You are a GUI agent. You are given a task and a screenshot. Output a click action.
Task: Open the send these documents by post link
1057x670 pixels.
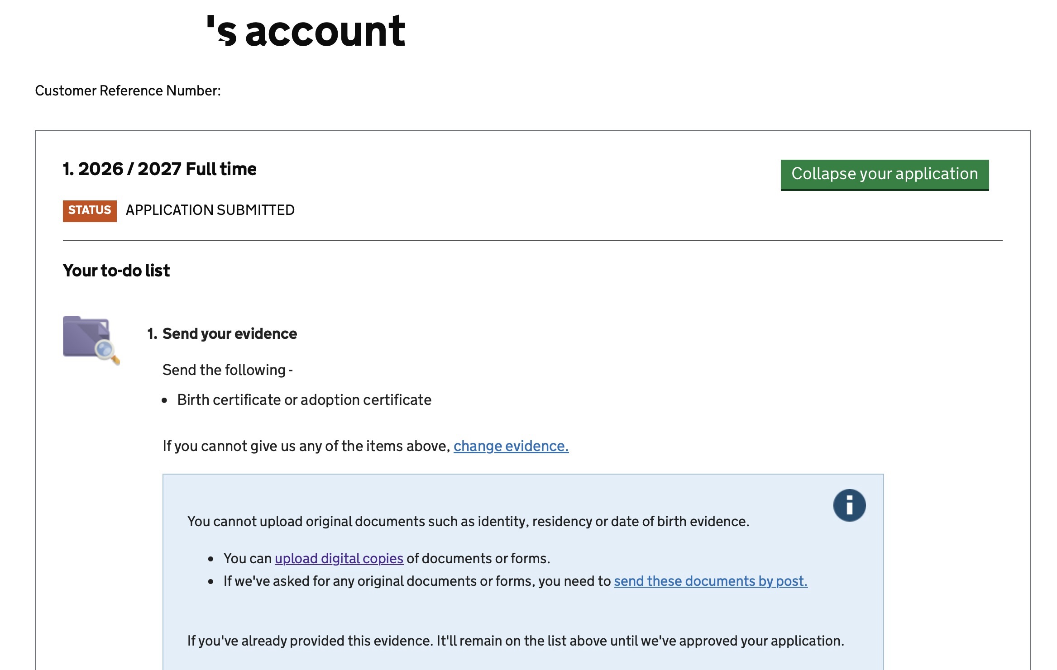[711, 581]
